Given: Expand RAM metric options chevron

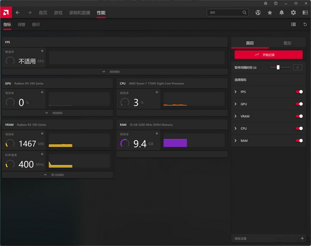Looking at the screenshot, I should coord(236,141).
